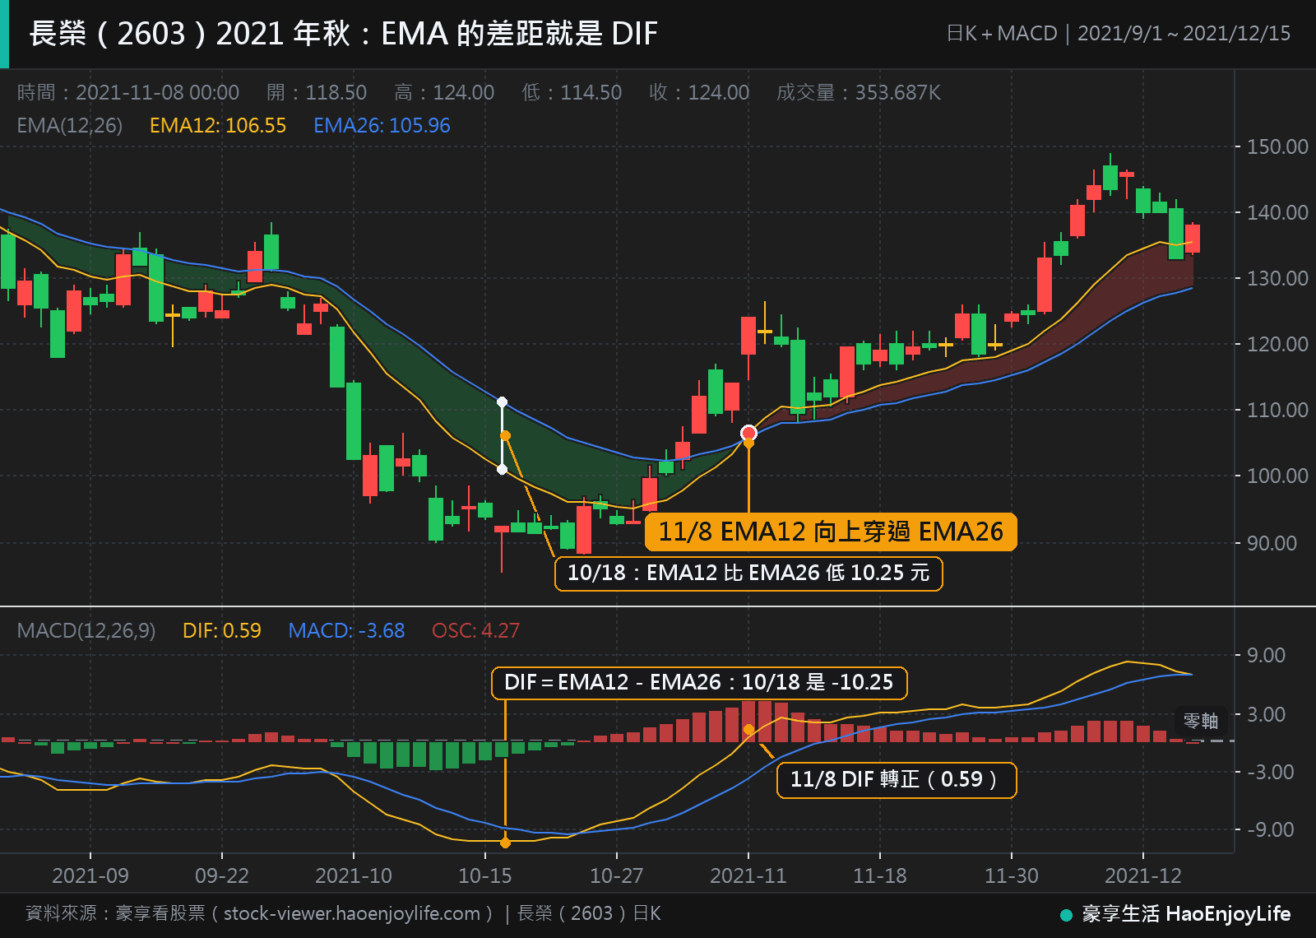Click the 豪享生活 HaoEnjoyLife brand logo
Viewport: 1316px width, 938px height.
(x=1175, y=914)
